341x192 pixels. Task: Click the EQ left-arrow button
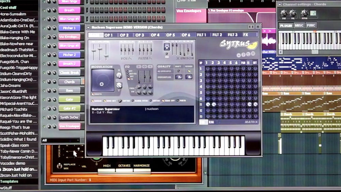tap(150, 67)
